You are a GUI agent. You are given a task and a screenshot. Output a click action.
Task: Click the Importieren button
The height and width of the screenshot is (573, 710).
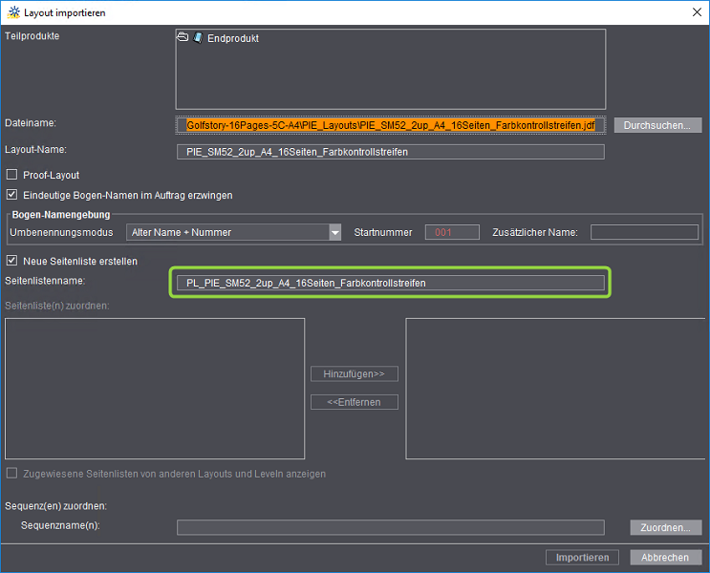tap(582, 558)
